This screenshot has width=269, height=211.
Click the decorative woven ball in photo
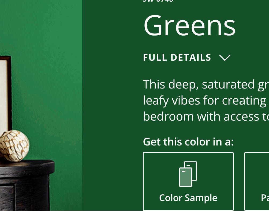14,146
